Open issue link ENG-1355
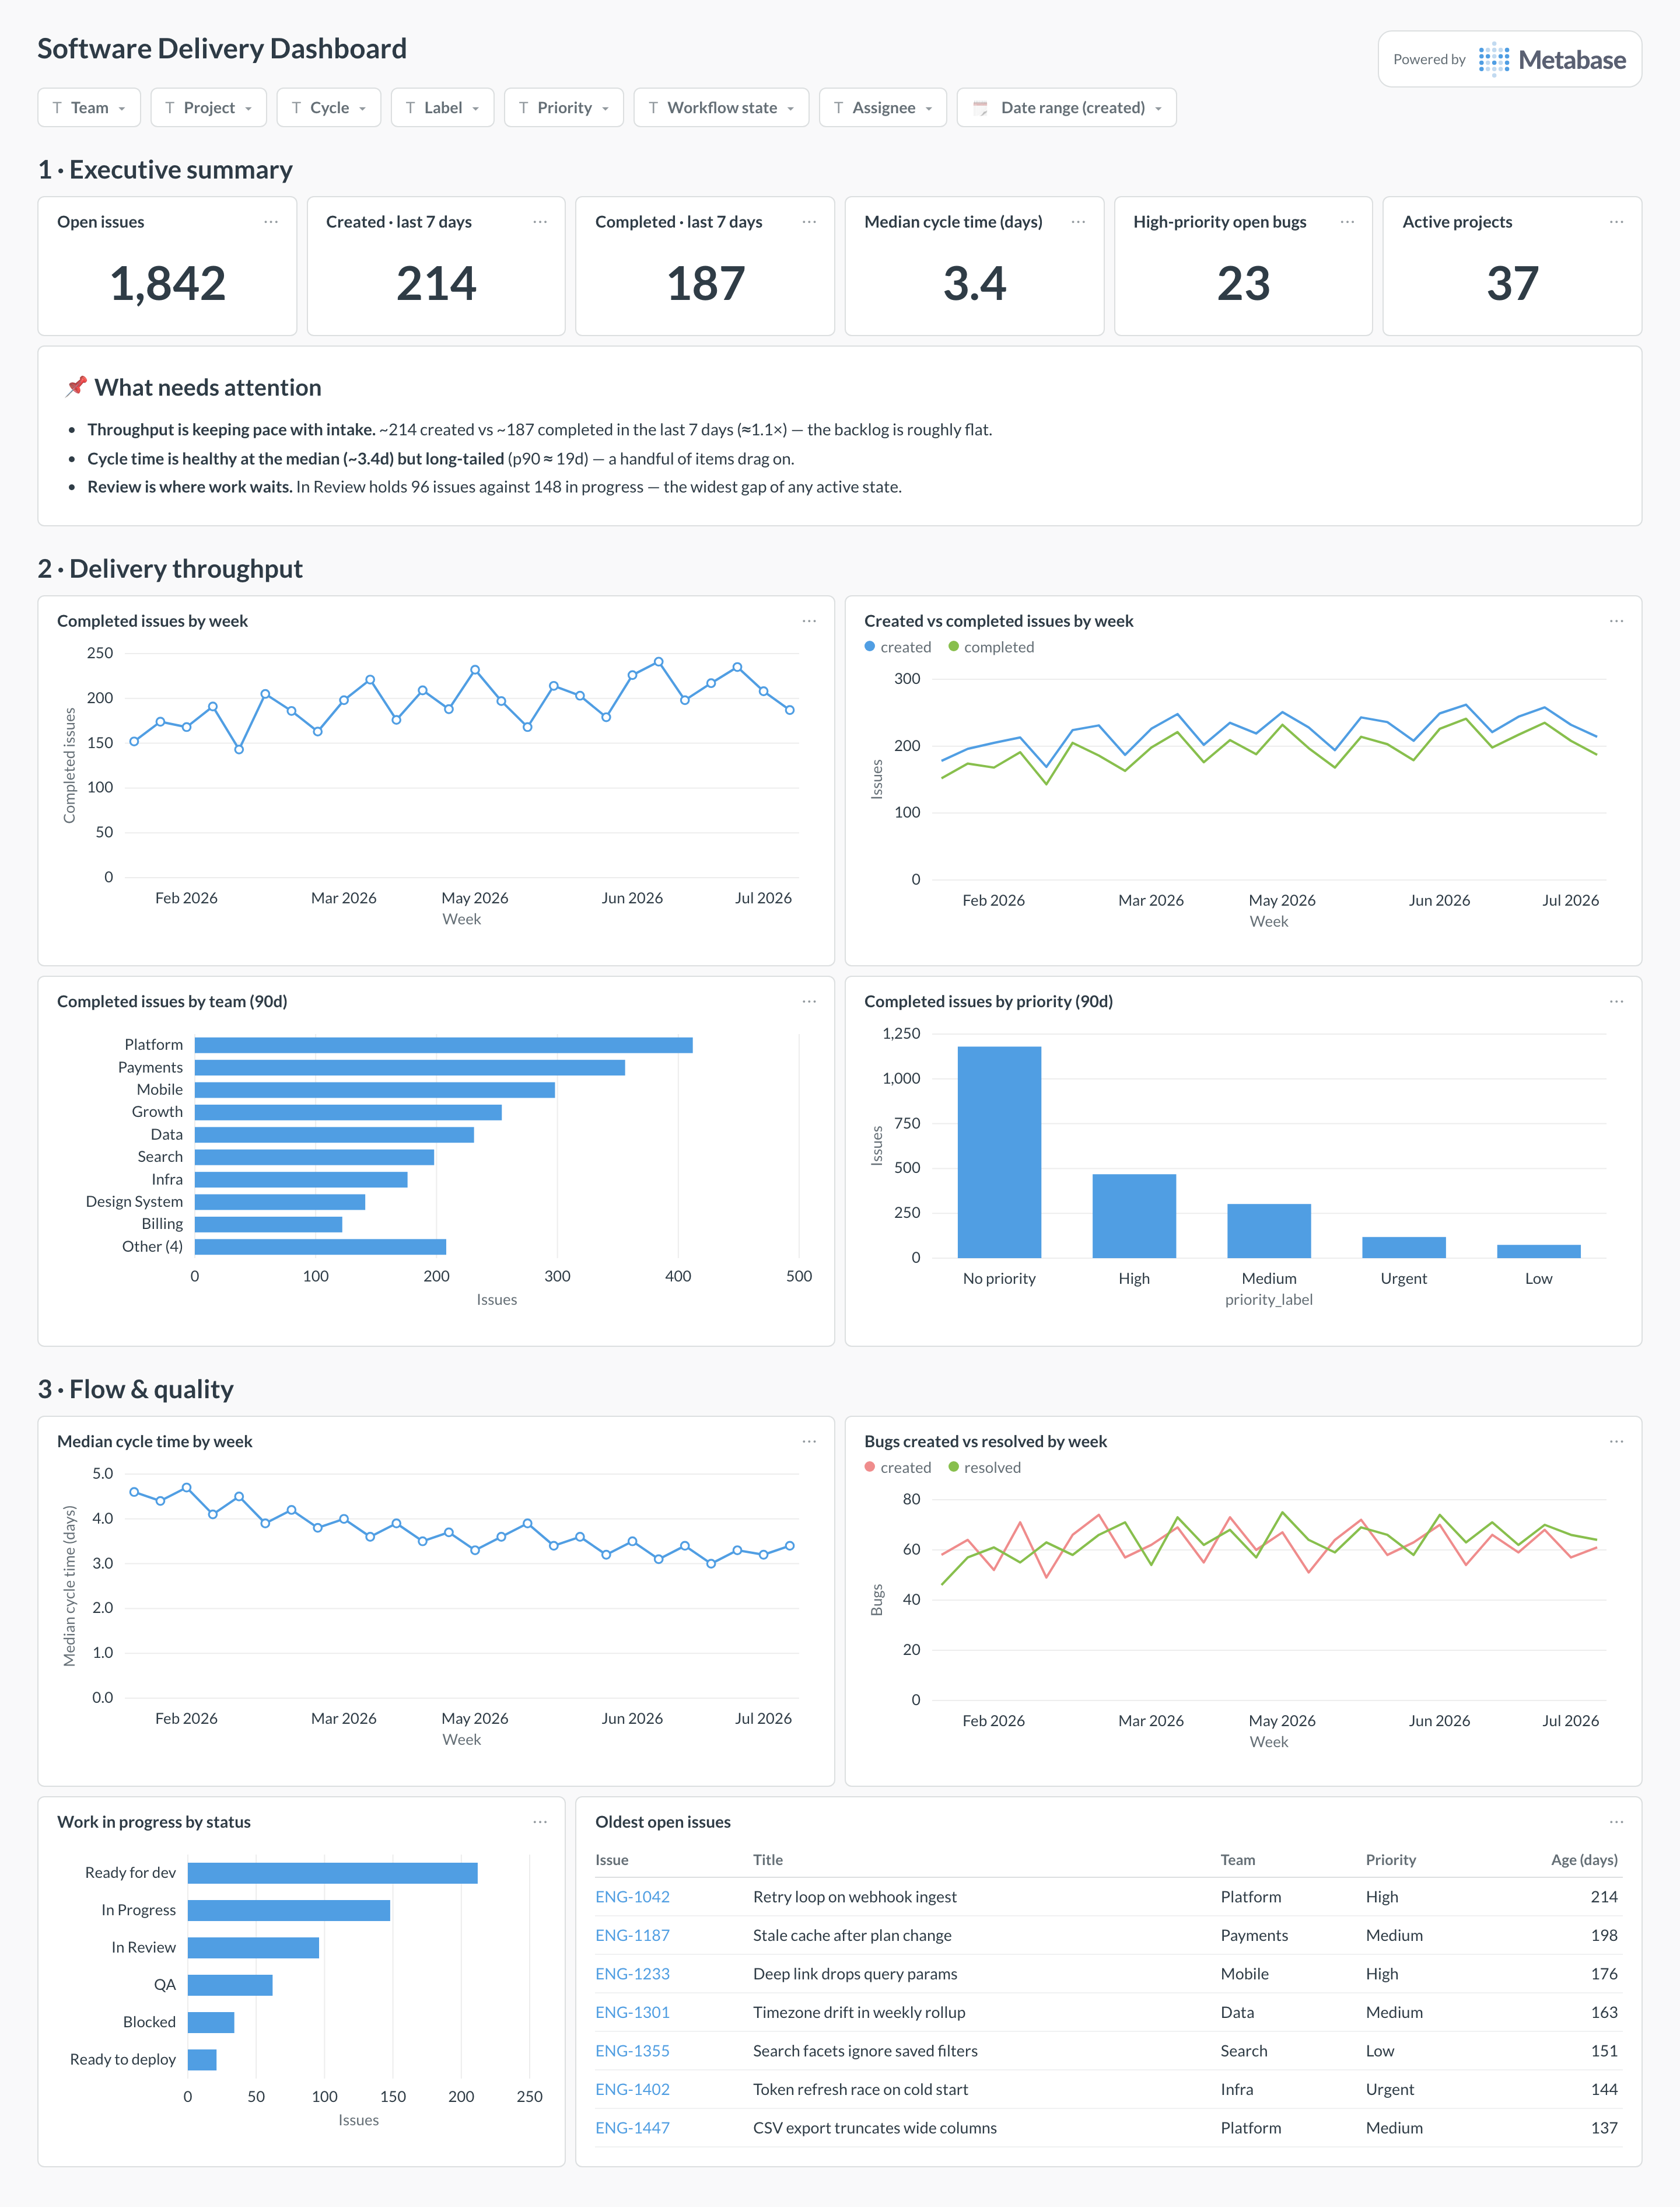1680x2207 pixels. coord(632,2051)
